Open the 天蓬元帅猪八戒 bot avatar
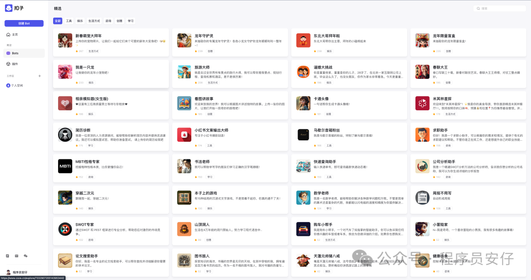 click(x=303, y=260)
